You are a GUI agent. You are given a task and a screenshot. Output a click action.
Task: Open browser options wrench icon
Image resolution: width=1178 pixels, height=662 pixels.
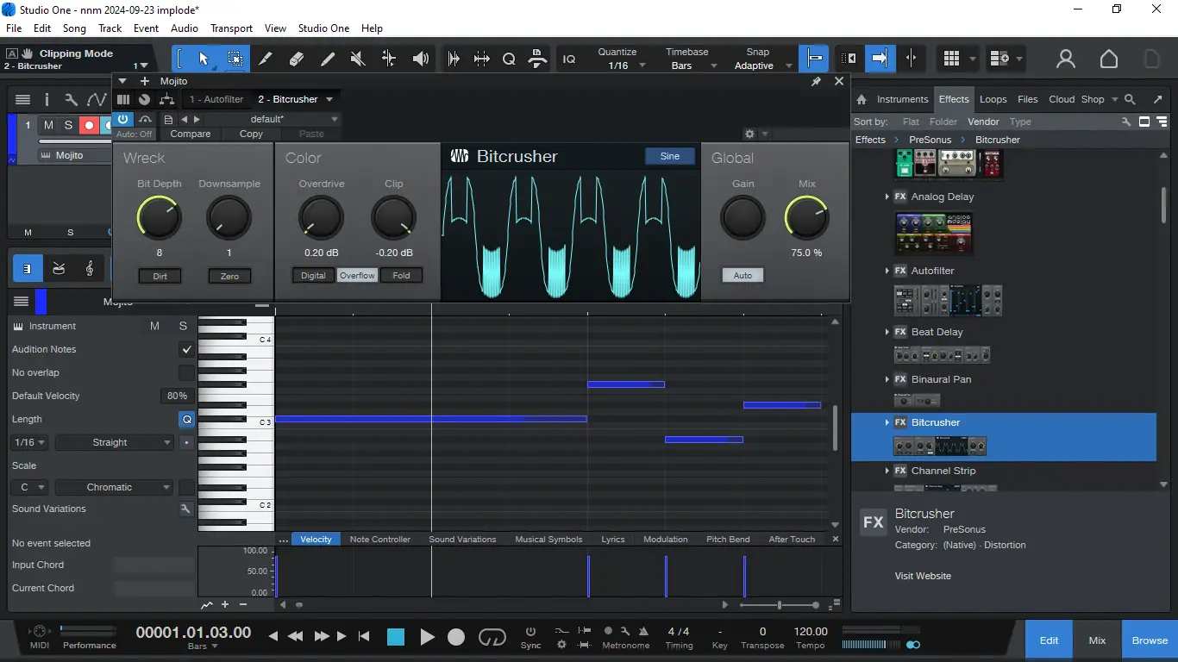1126,122
